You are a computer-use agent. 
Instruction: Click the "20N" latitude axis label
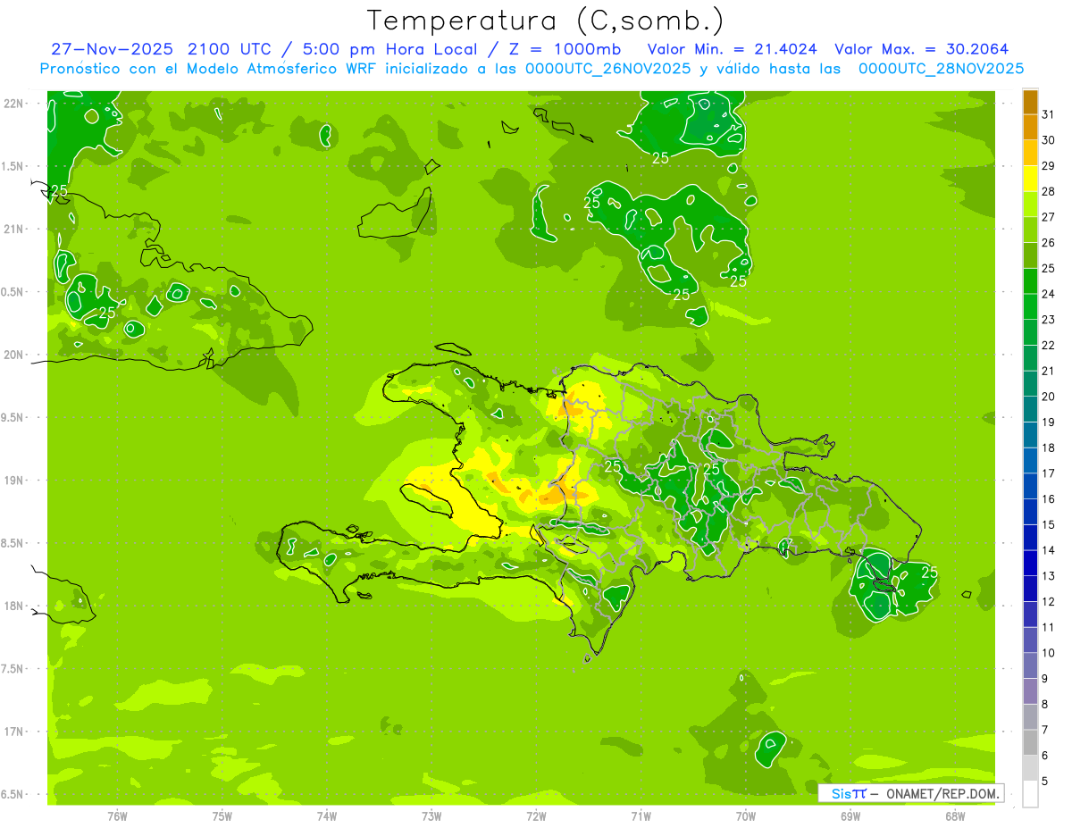pos(13,355)
